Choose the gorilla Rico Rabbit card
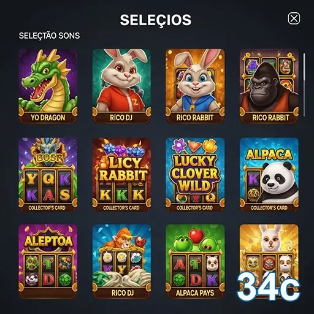The width and height of the screenshot is (314, 314). (269, 86)
